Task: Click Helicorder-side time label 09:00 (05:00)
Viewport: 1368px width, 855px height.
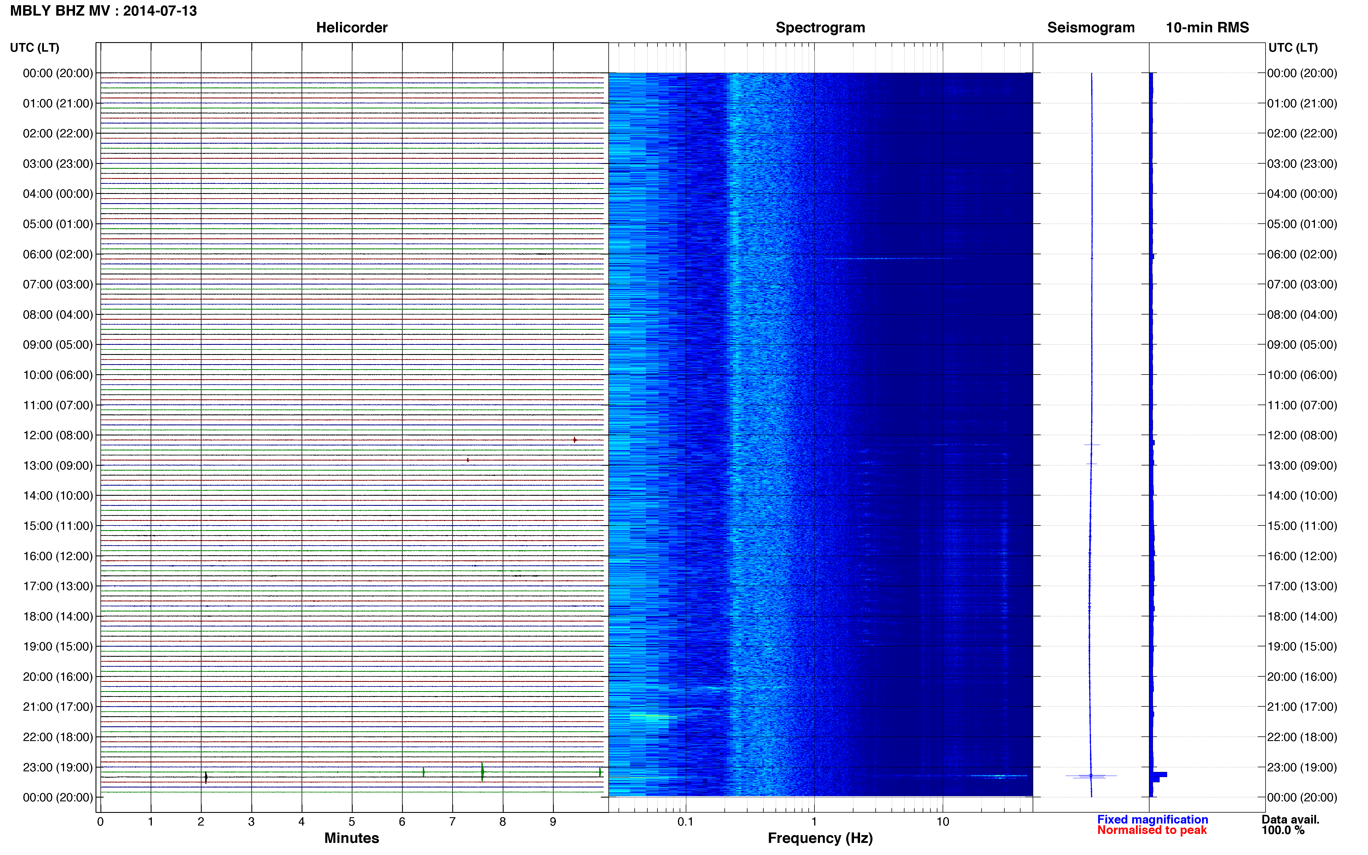Action: click(x=58, y=345)
